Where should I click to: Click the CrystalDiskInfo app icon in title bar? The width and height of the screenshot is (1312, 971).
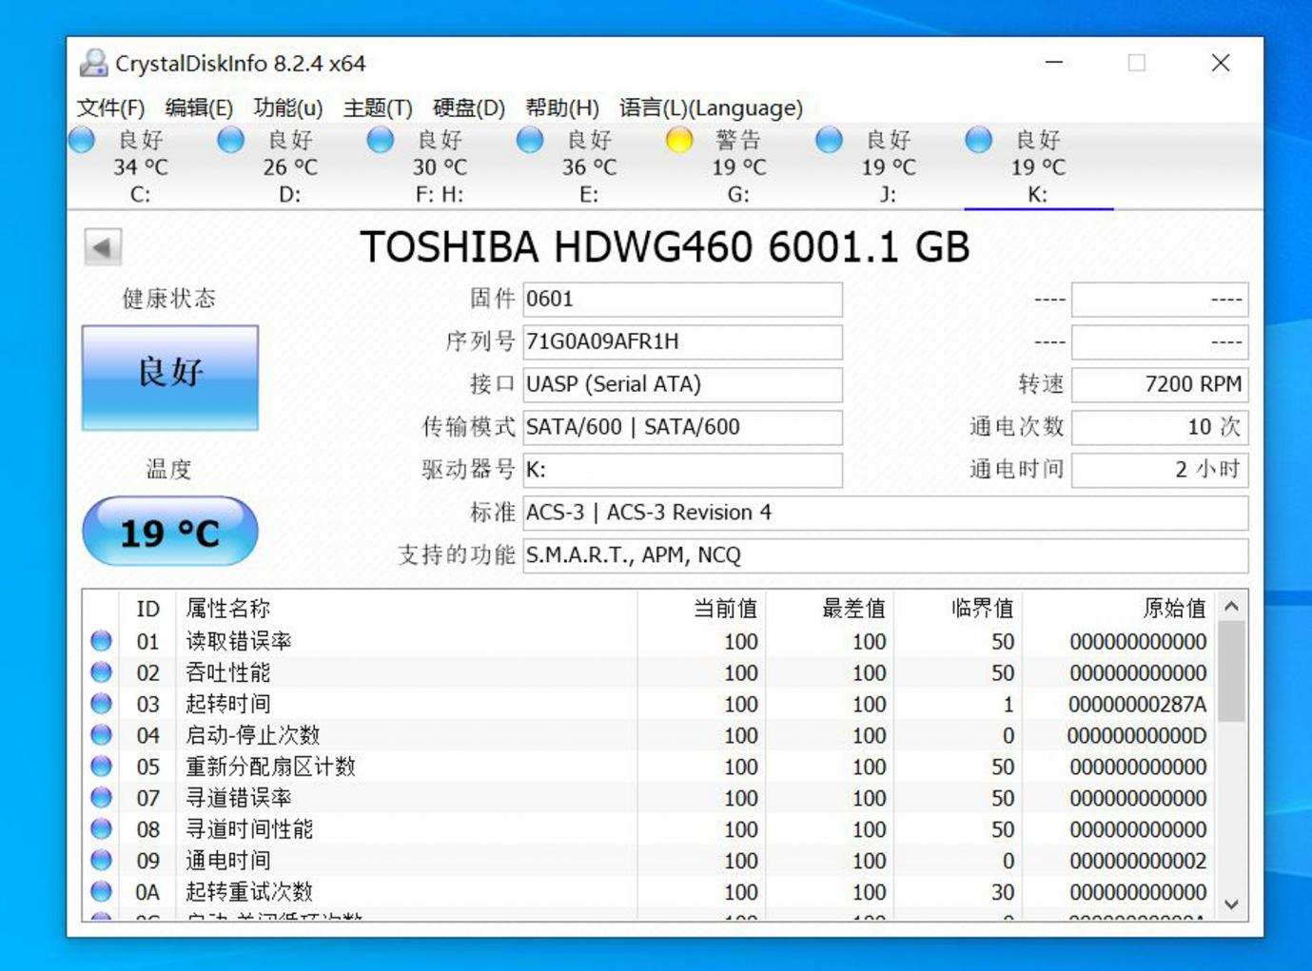[x=93, y=63]
